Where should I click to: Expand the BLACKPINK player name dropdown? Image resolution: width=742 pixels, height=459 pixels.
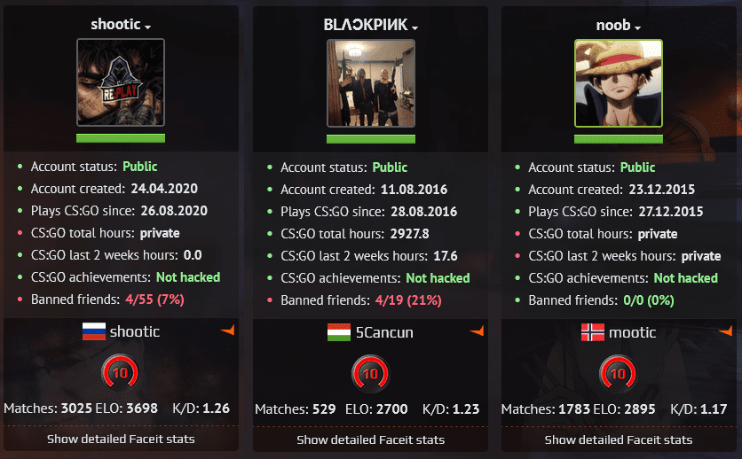[x=415, y=27]
